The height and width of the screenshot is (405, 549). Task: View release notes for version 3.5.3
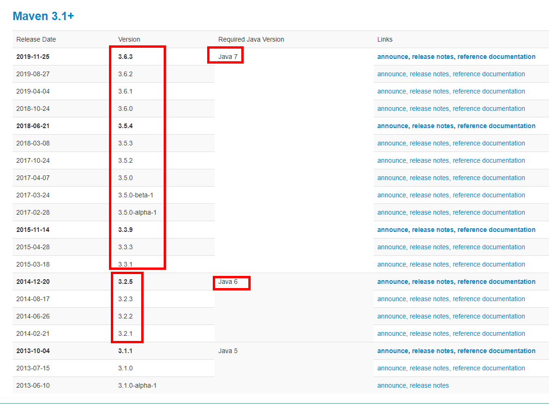pyautogui.click(x=429, y=143)
